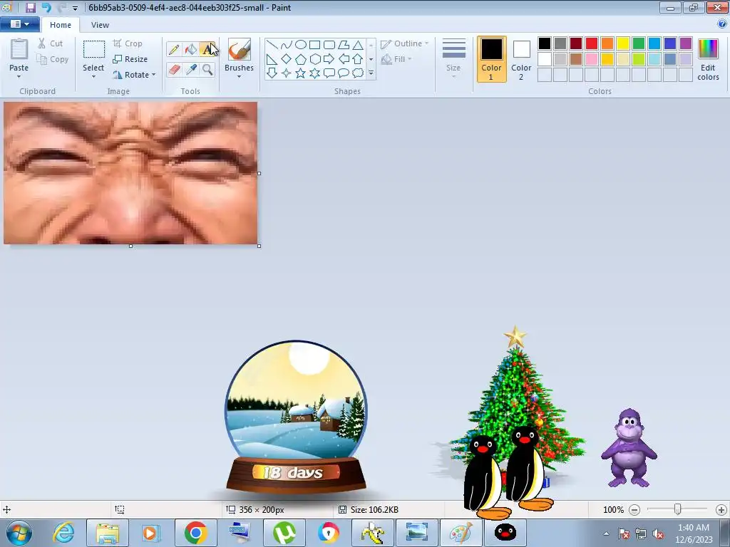This screenshot has width=730, height=547.
Task: Expand the Paste dropdown arrow
Action: 19,77
